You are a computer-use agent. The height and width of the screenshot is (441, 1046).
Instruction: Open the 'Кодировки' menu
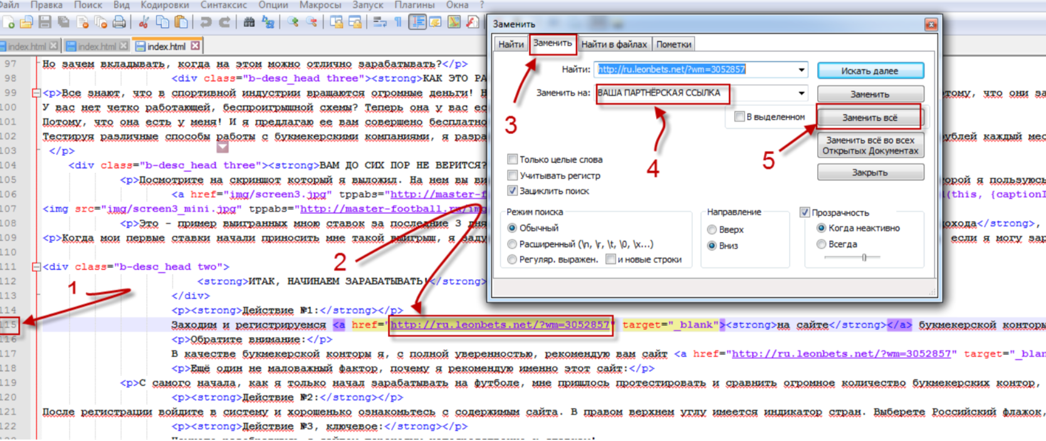click(164, 5)
